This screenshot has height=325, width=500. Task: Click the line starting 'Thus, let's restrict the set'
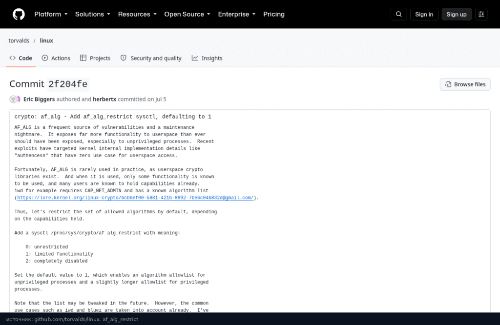pyautogui.click(x=115, y=212)
